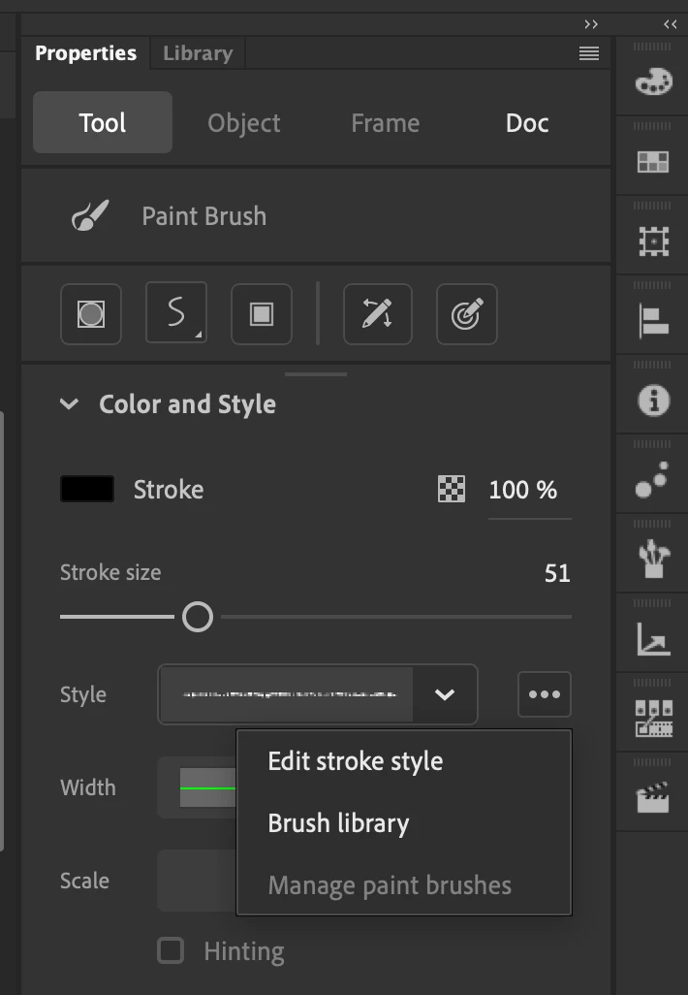Toggle the Draw as fill button

click(262, 314)
